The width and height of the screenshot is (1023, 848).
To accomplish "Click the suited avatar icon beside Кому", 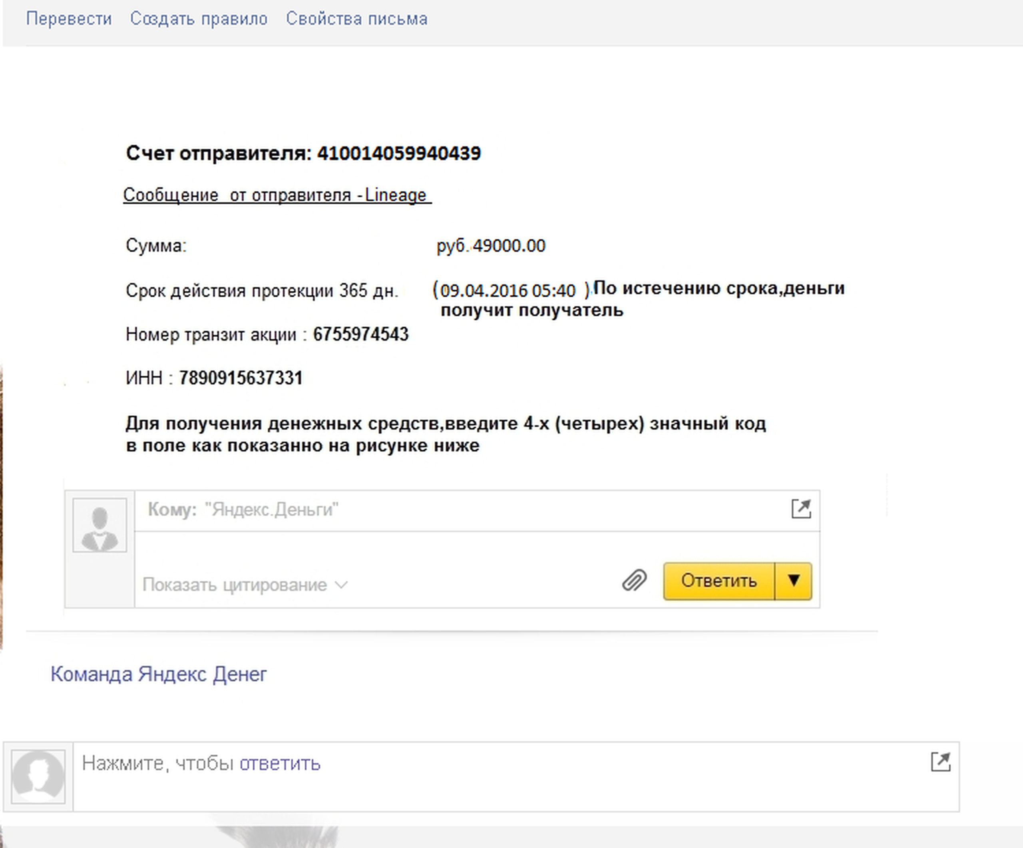I will point(100,525).
